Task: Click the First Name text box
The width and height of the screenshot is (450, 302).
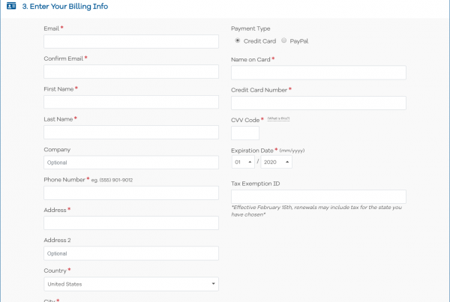Action: [131, 102]
